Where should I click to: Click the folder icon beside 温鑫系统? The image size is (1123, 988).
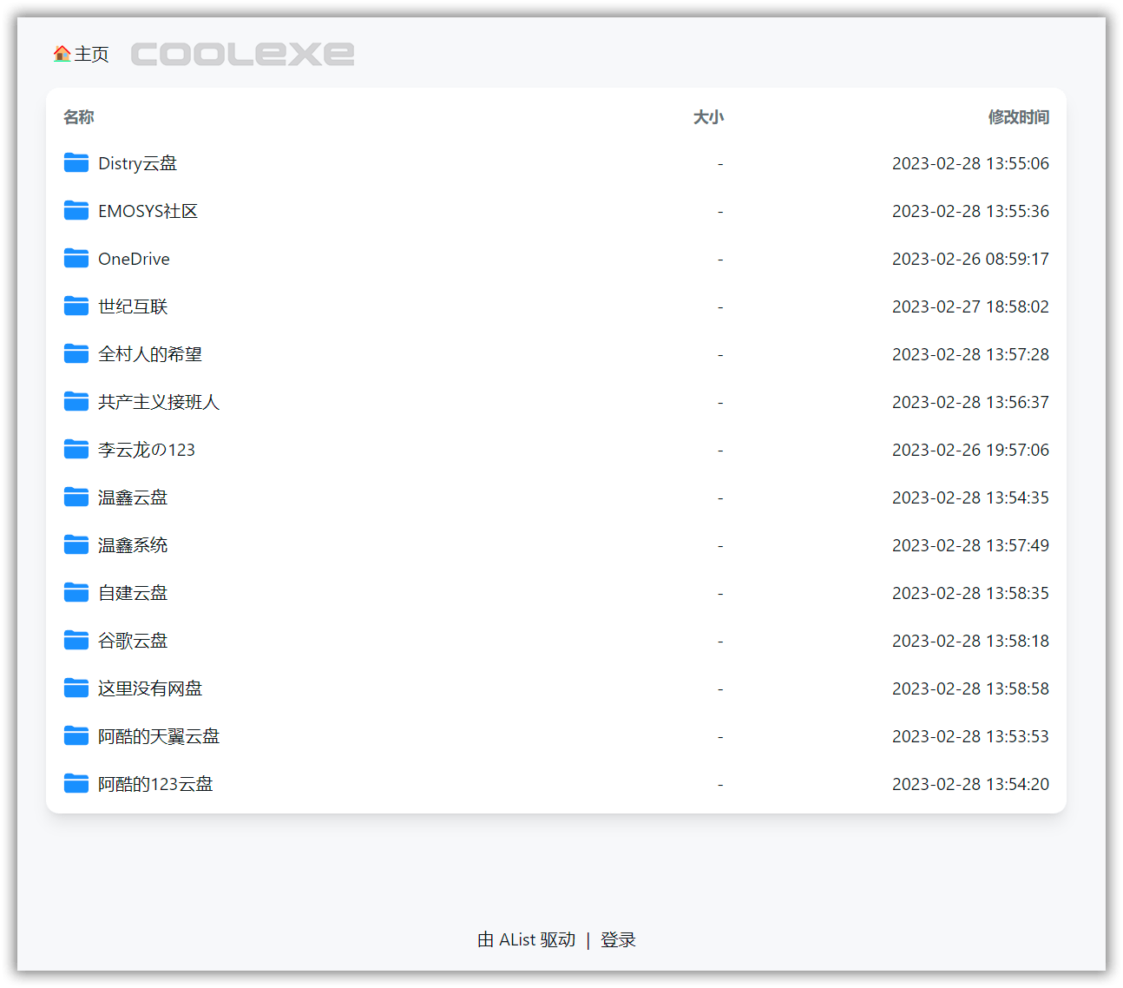[76, 544]
